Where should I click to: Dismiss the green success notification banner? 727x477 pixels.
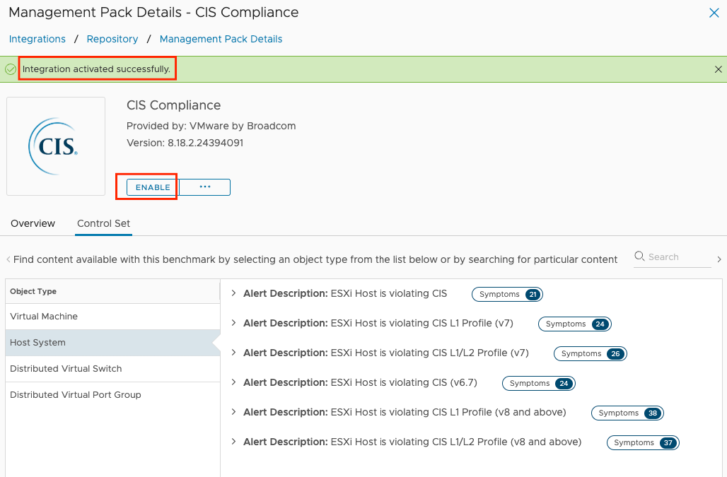tap(719, 69)
